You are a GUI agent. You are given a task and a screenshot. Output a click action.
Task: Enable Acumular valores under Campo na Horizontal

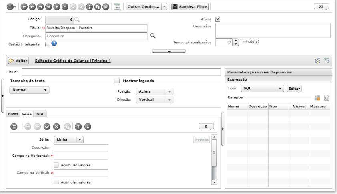click(56, 165)
